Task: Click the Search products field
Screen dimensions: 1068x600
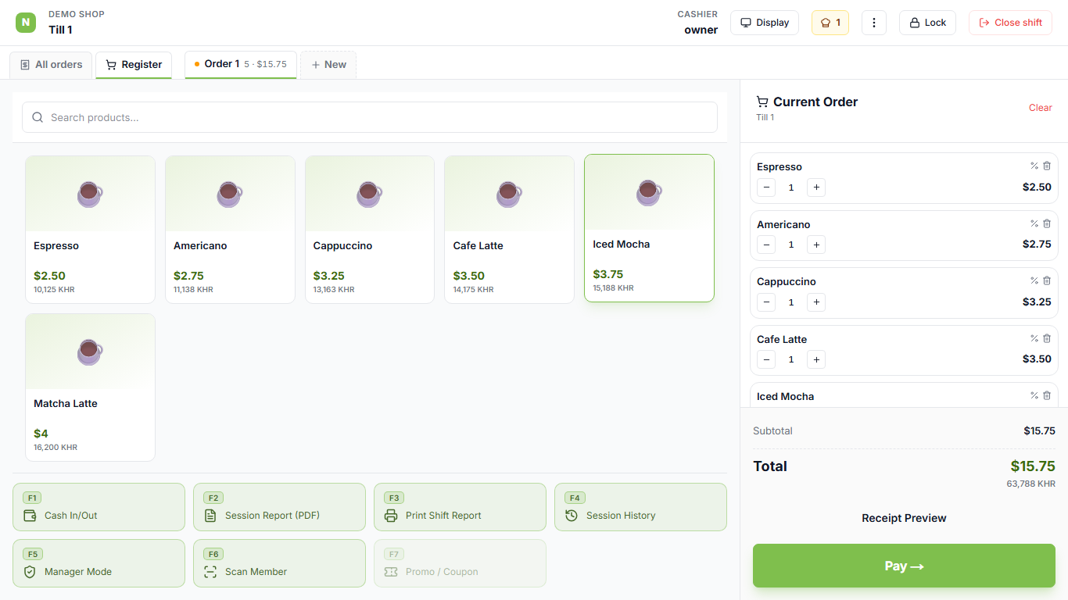Action: tap(370, 117)
